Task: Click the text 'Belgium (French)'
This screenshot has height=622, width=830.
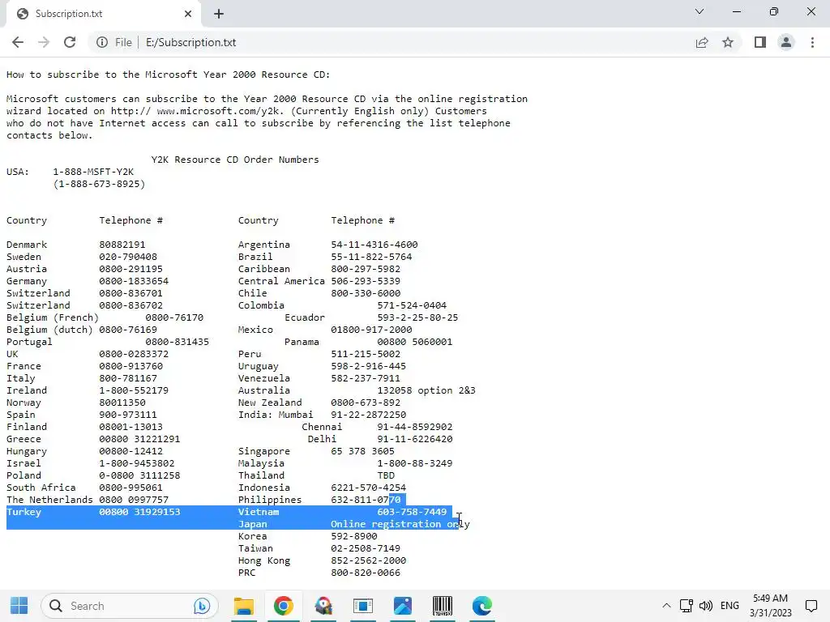Action: 53,317
